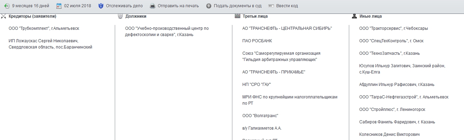The image size is (464, 140).
Task: Click the printer icon for Отправить на печать
Action: [153, 6]
